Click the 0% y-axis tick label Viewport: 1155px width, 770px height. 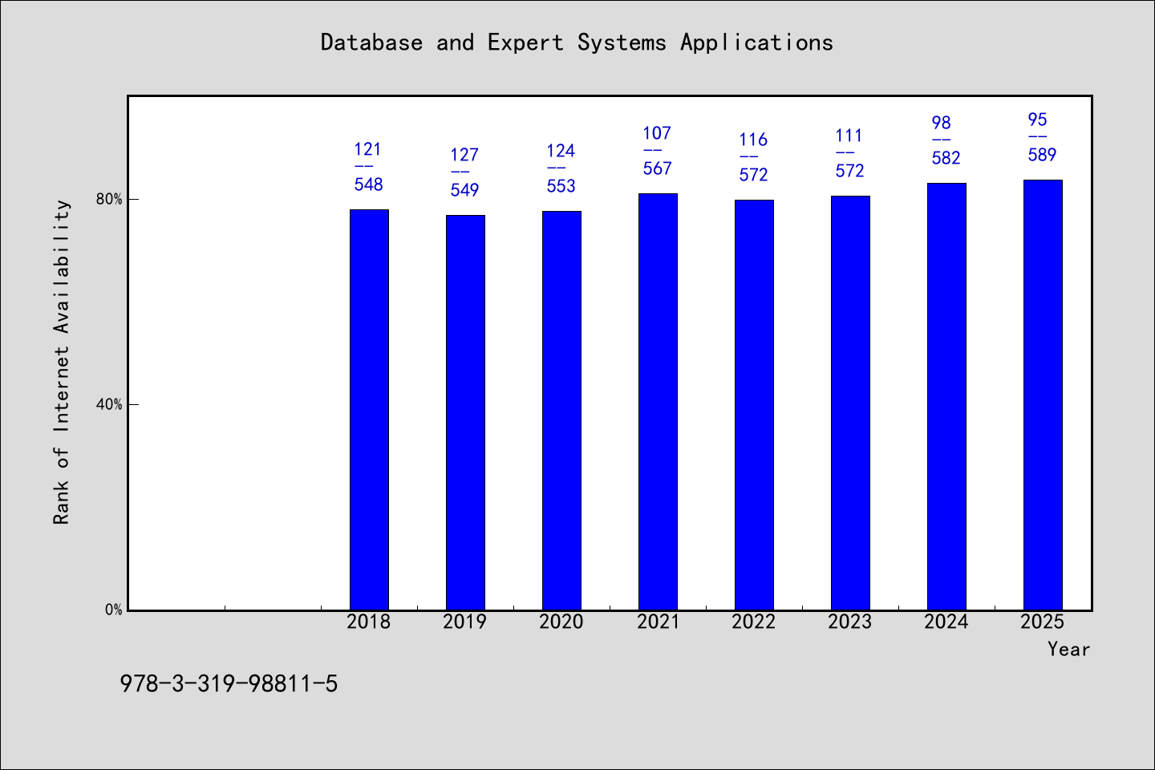point(114,610)
